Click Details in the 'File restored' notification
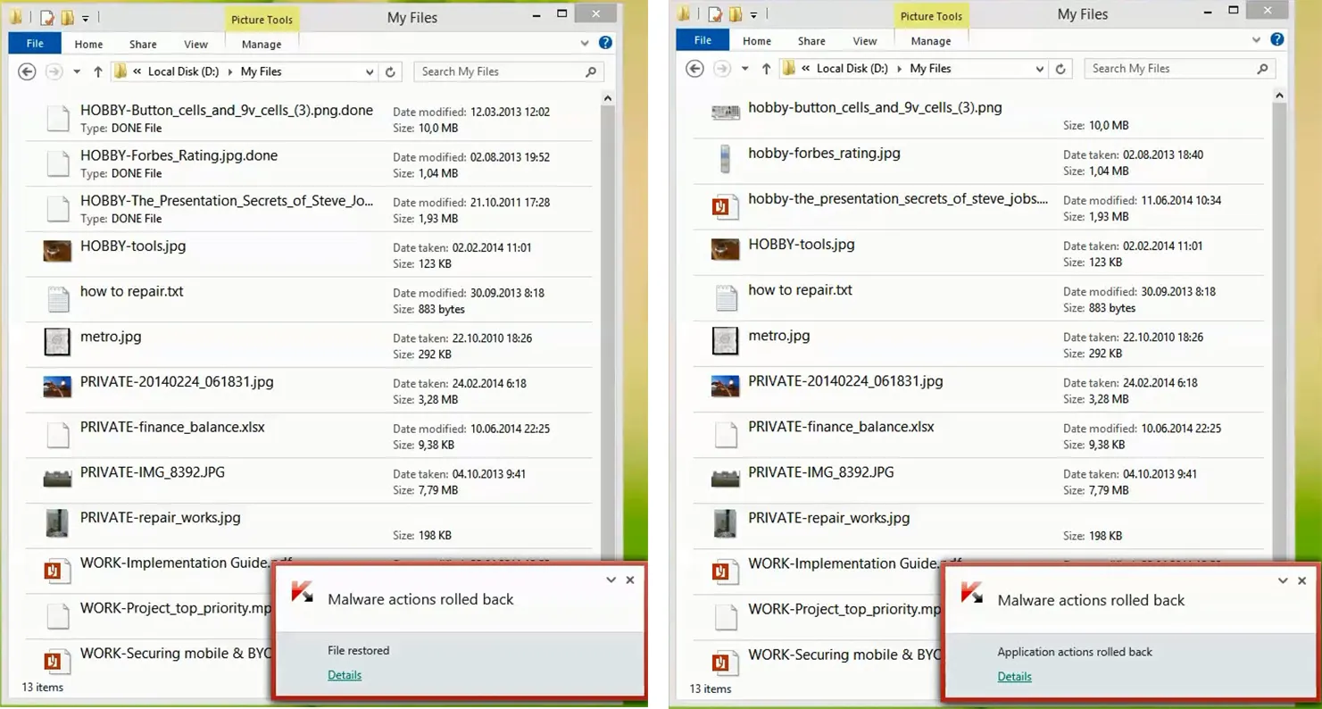 [x=345, y=675]
